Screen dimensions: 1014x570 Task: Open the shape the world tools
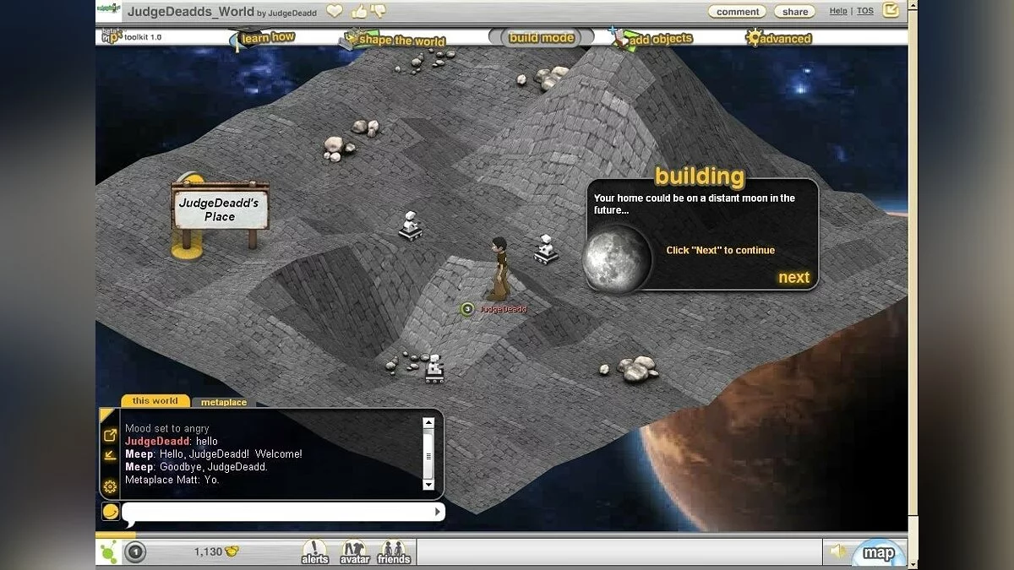pos(394,40)
